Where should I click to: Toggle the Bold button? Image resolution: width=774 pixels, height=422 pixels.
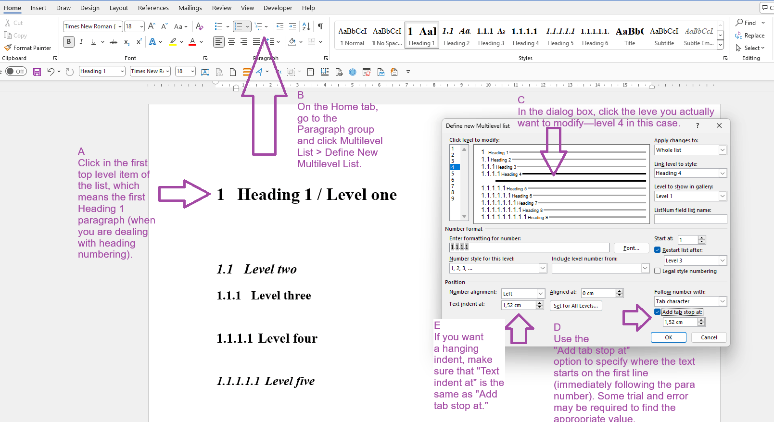(69, 42)
